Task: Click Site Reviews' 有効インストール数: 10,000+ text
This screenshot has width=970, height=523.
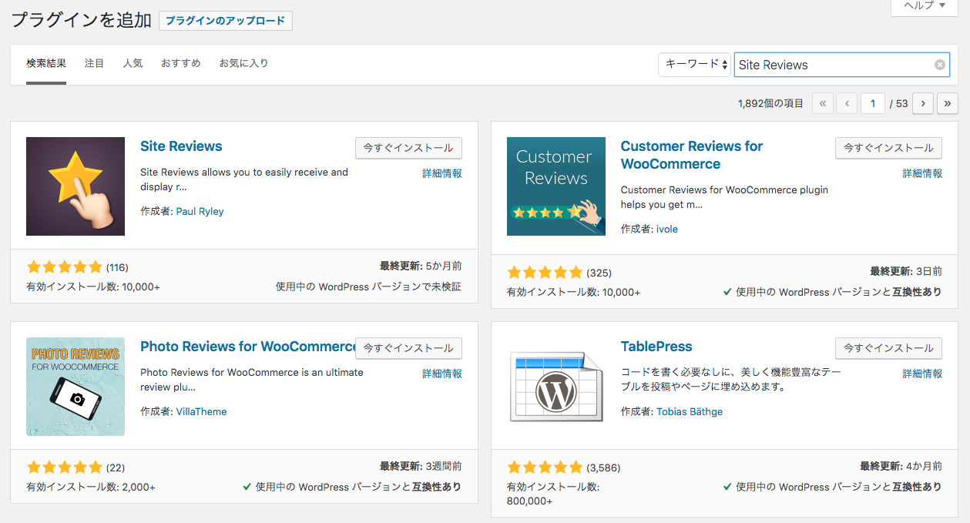Action: point(93,287)
